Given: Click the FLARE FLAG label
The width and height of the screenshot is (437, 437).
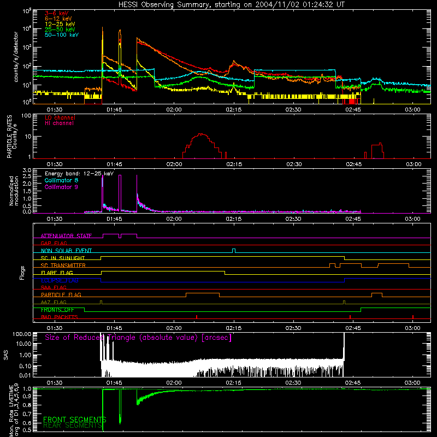Looking at the screenshot, I should (x=57, y=273).
